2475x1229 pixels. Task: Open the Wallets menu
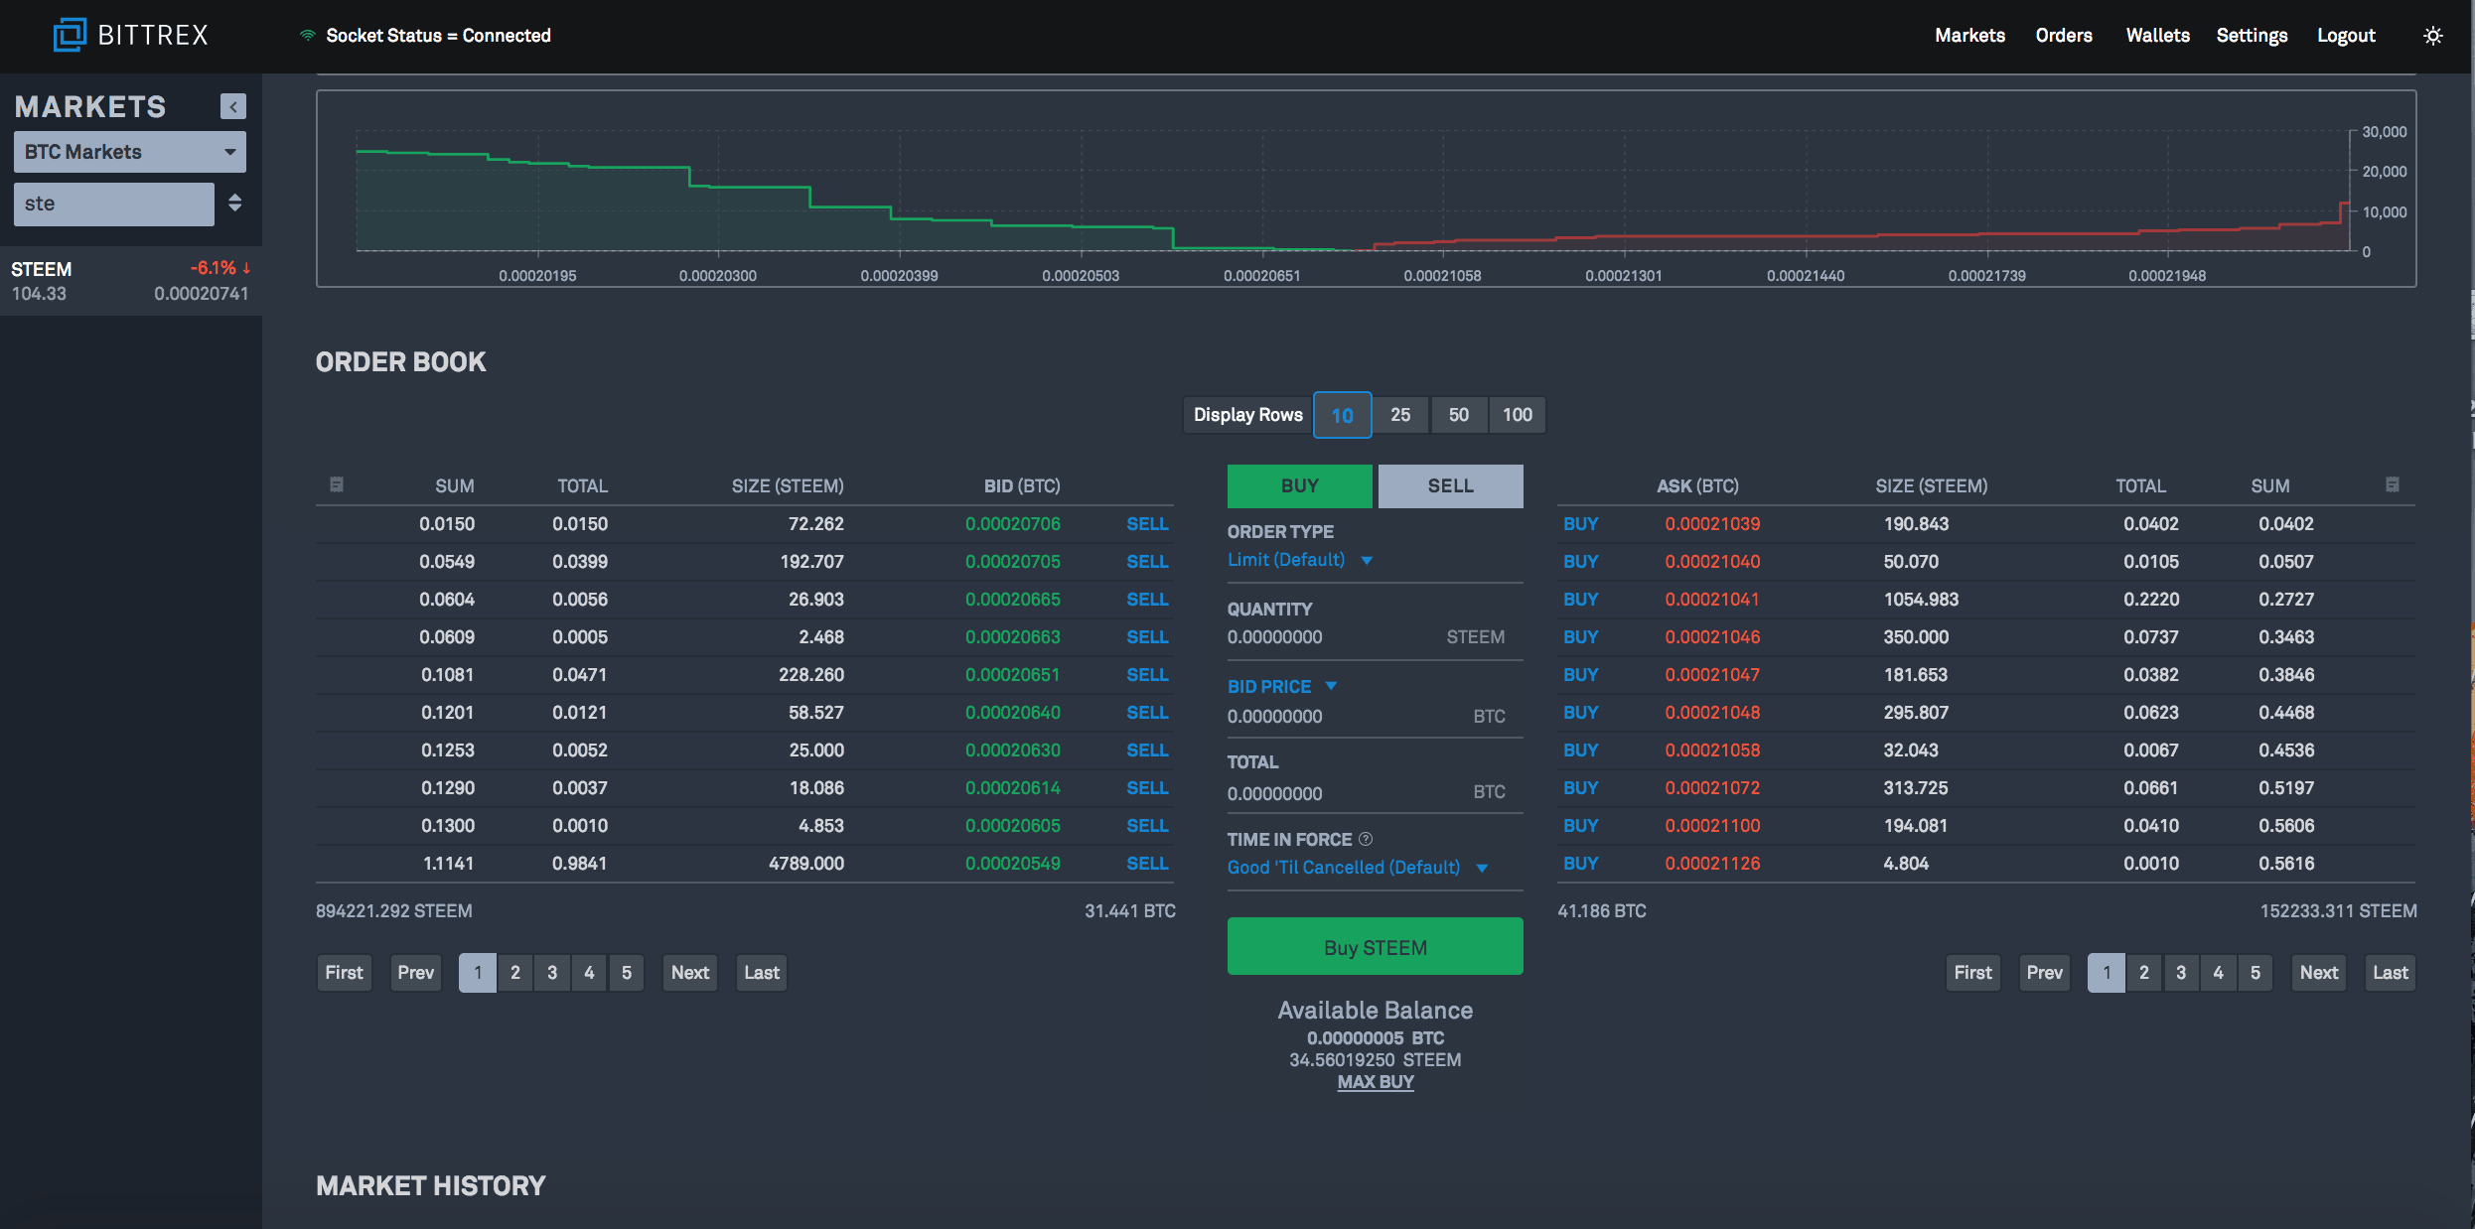point(2154,35)
